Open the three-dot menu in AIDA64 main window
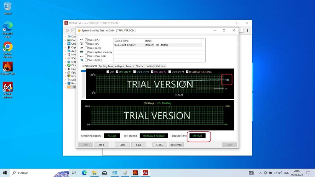The image size is (315, 177). click(248, 30)
